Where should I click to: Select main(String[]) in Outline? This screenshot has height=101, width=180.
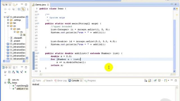tap(20, 86)
